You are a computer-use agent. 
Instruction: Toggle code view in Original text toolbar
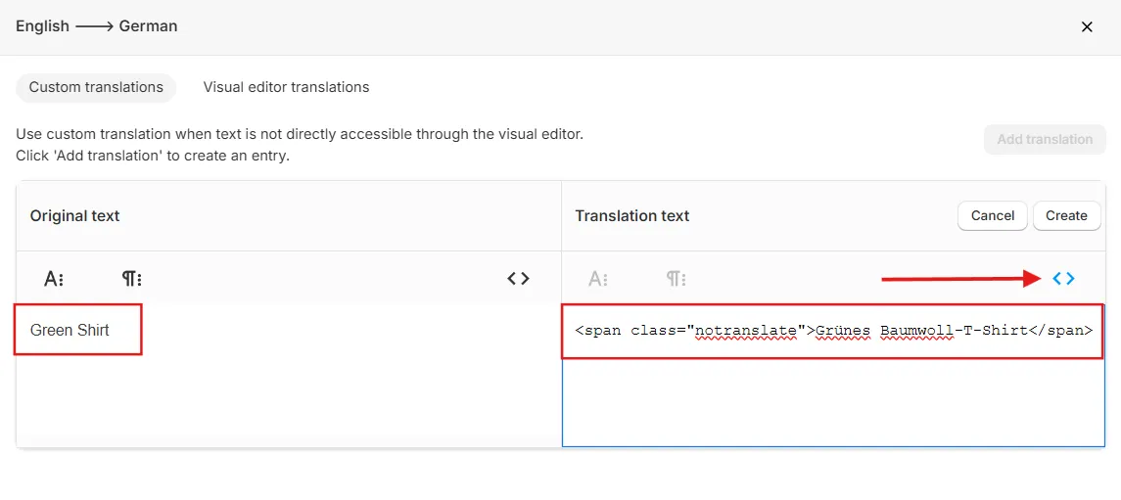point(518,279)
